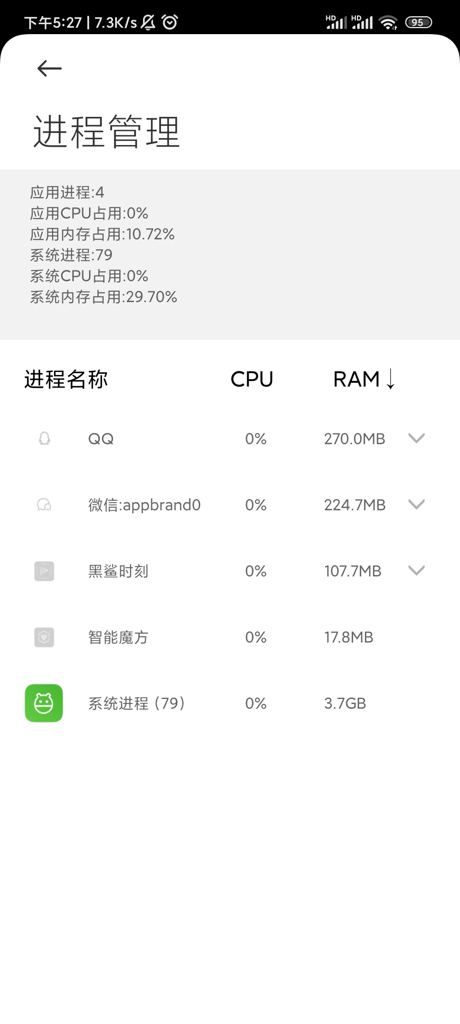Click the QQ penguin icon
The height and width of the screenshot is (1024, 460).
click(x=44, y=439)
